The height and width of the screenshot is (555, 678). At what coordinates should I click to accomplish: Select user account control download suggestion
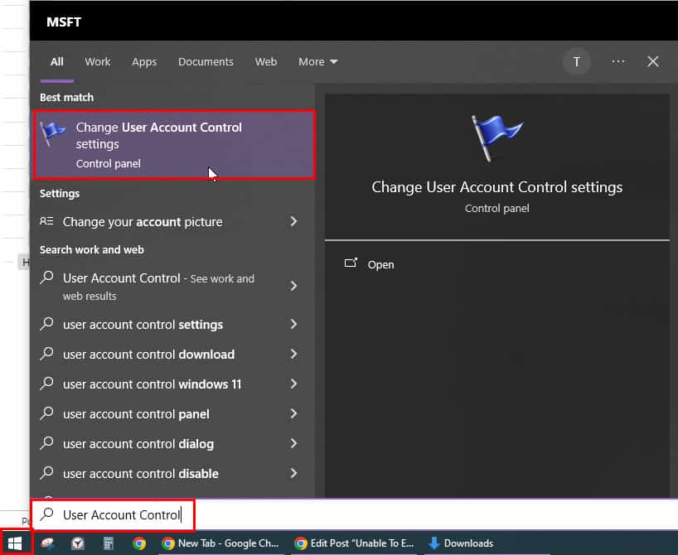(x=148, y=355)
